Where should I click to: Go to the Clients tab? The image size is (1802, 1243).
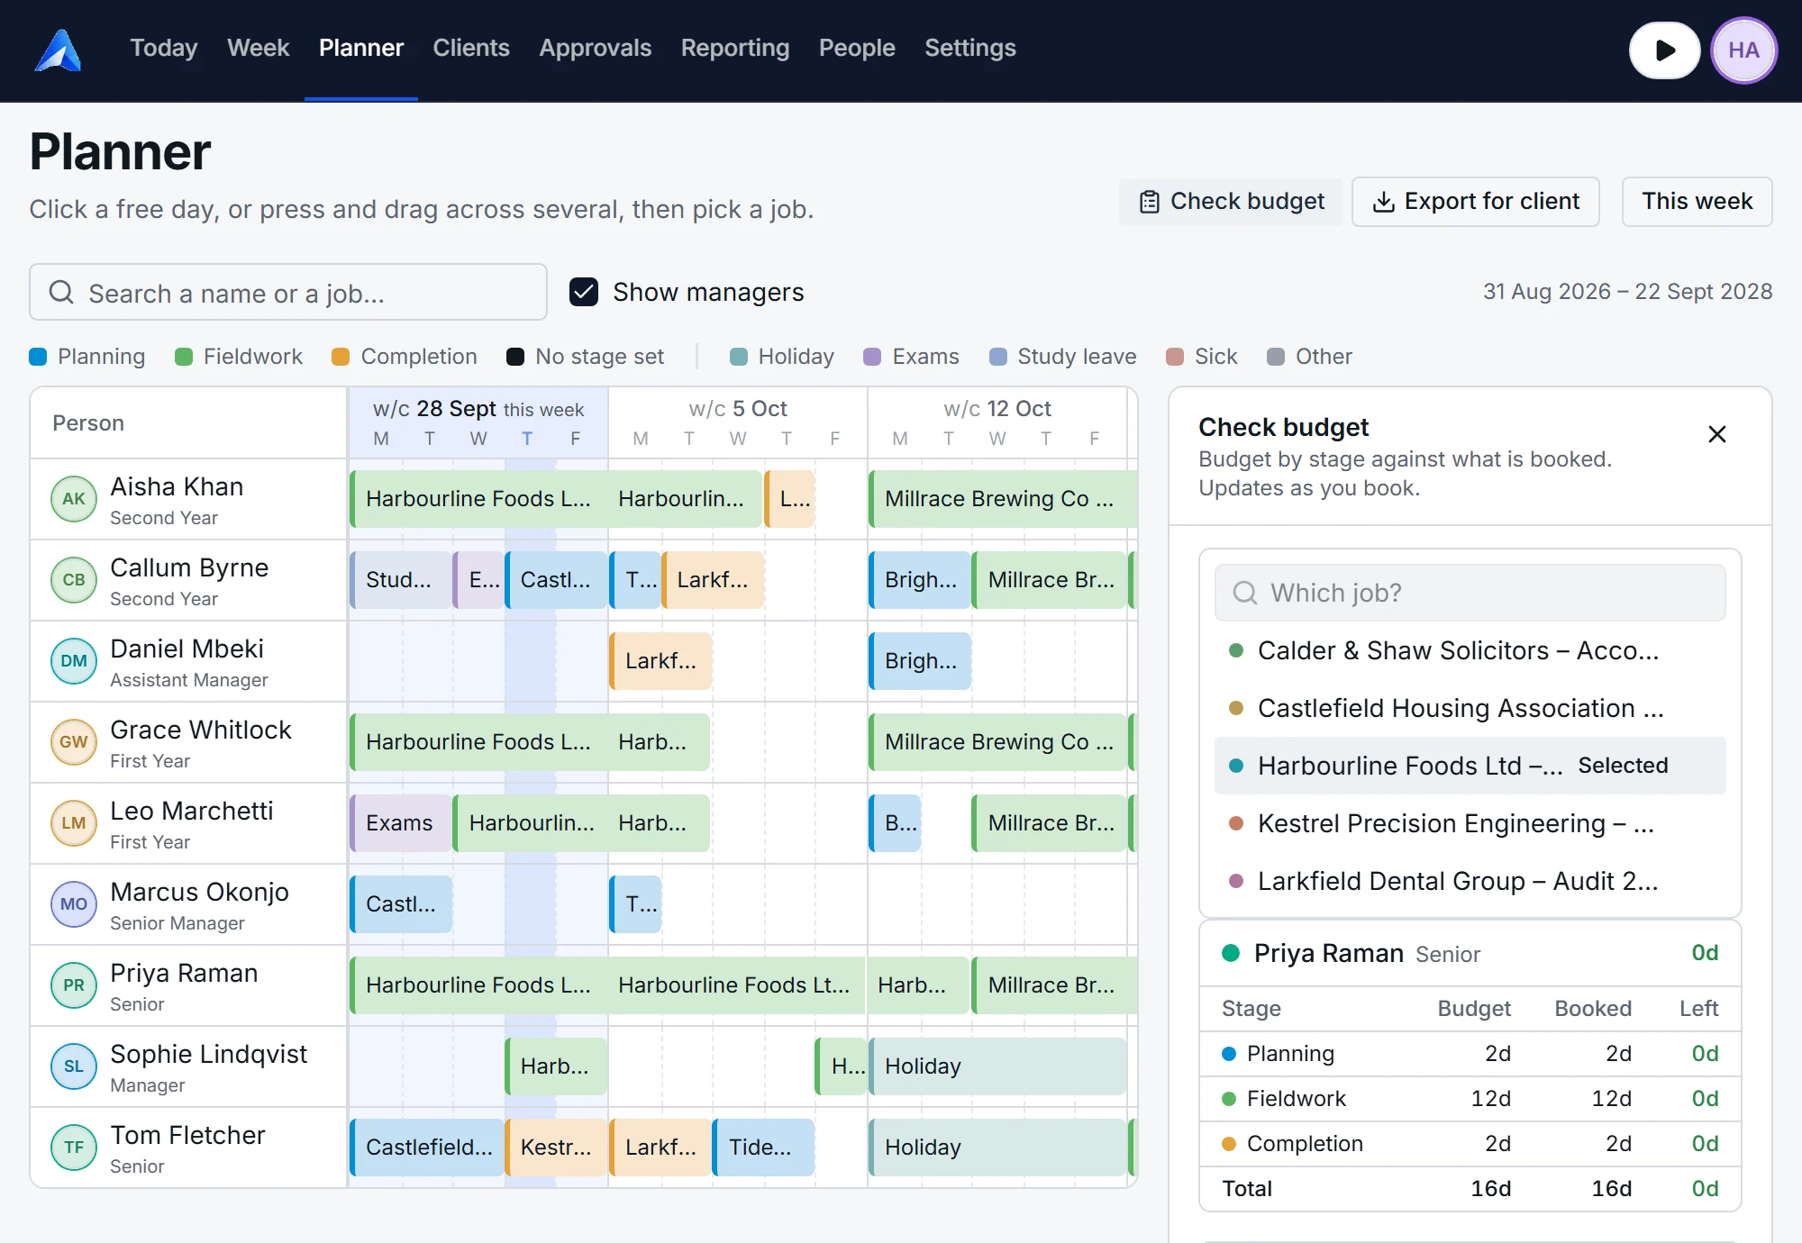click(x=471, y=48)
